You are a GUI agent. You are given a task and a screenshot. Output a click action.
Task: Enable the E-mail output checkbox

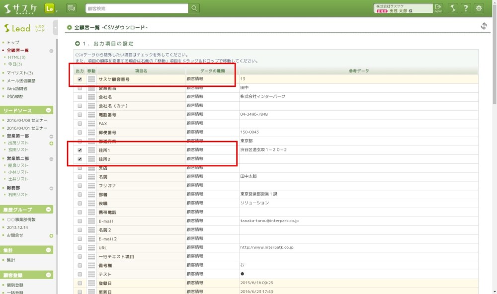[80, 221]
